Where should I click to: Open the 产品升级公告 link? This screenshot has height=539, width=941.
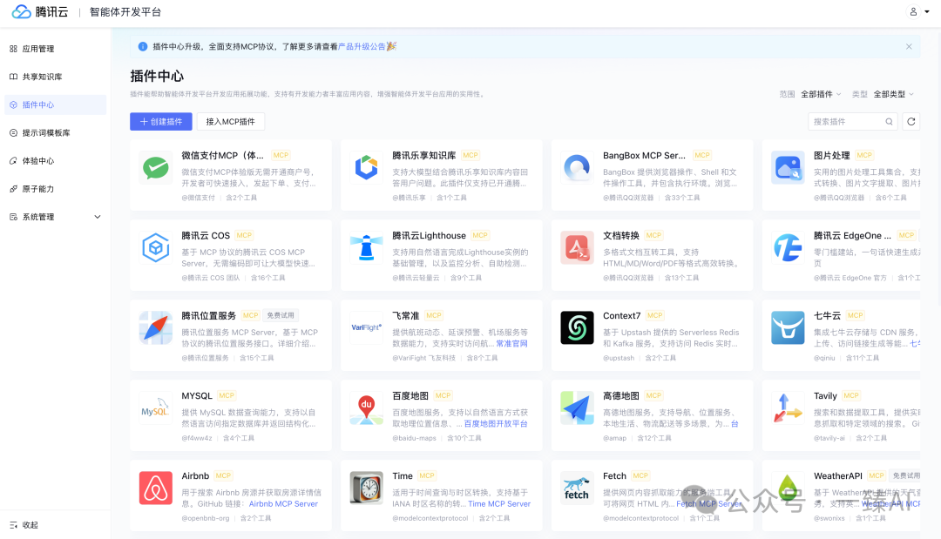click(362, 46)
